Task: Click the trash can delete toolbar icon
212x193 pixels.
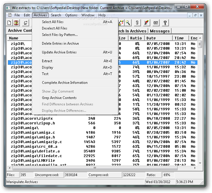Action: click(137, 23)
